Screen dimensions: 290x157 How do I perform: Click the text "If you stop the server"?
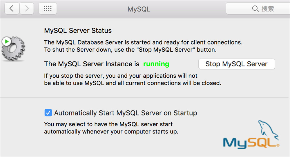pos(74,76)
